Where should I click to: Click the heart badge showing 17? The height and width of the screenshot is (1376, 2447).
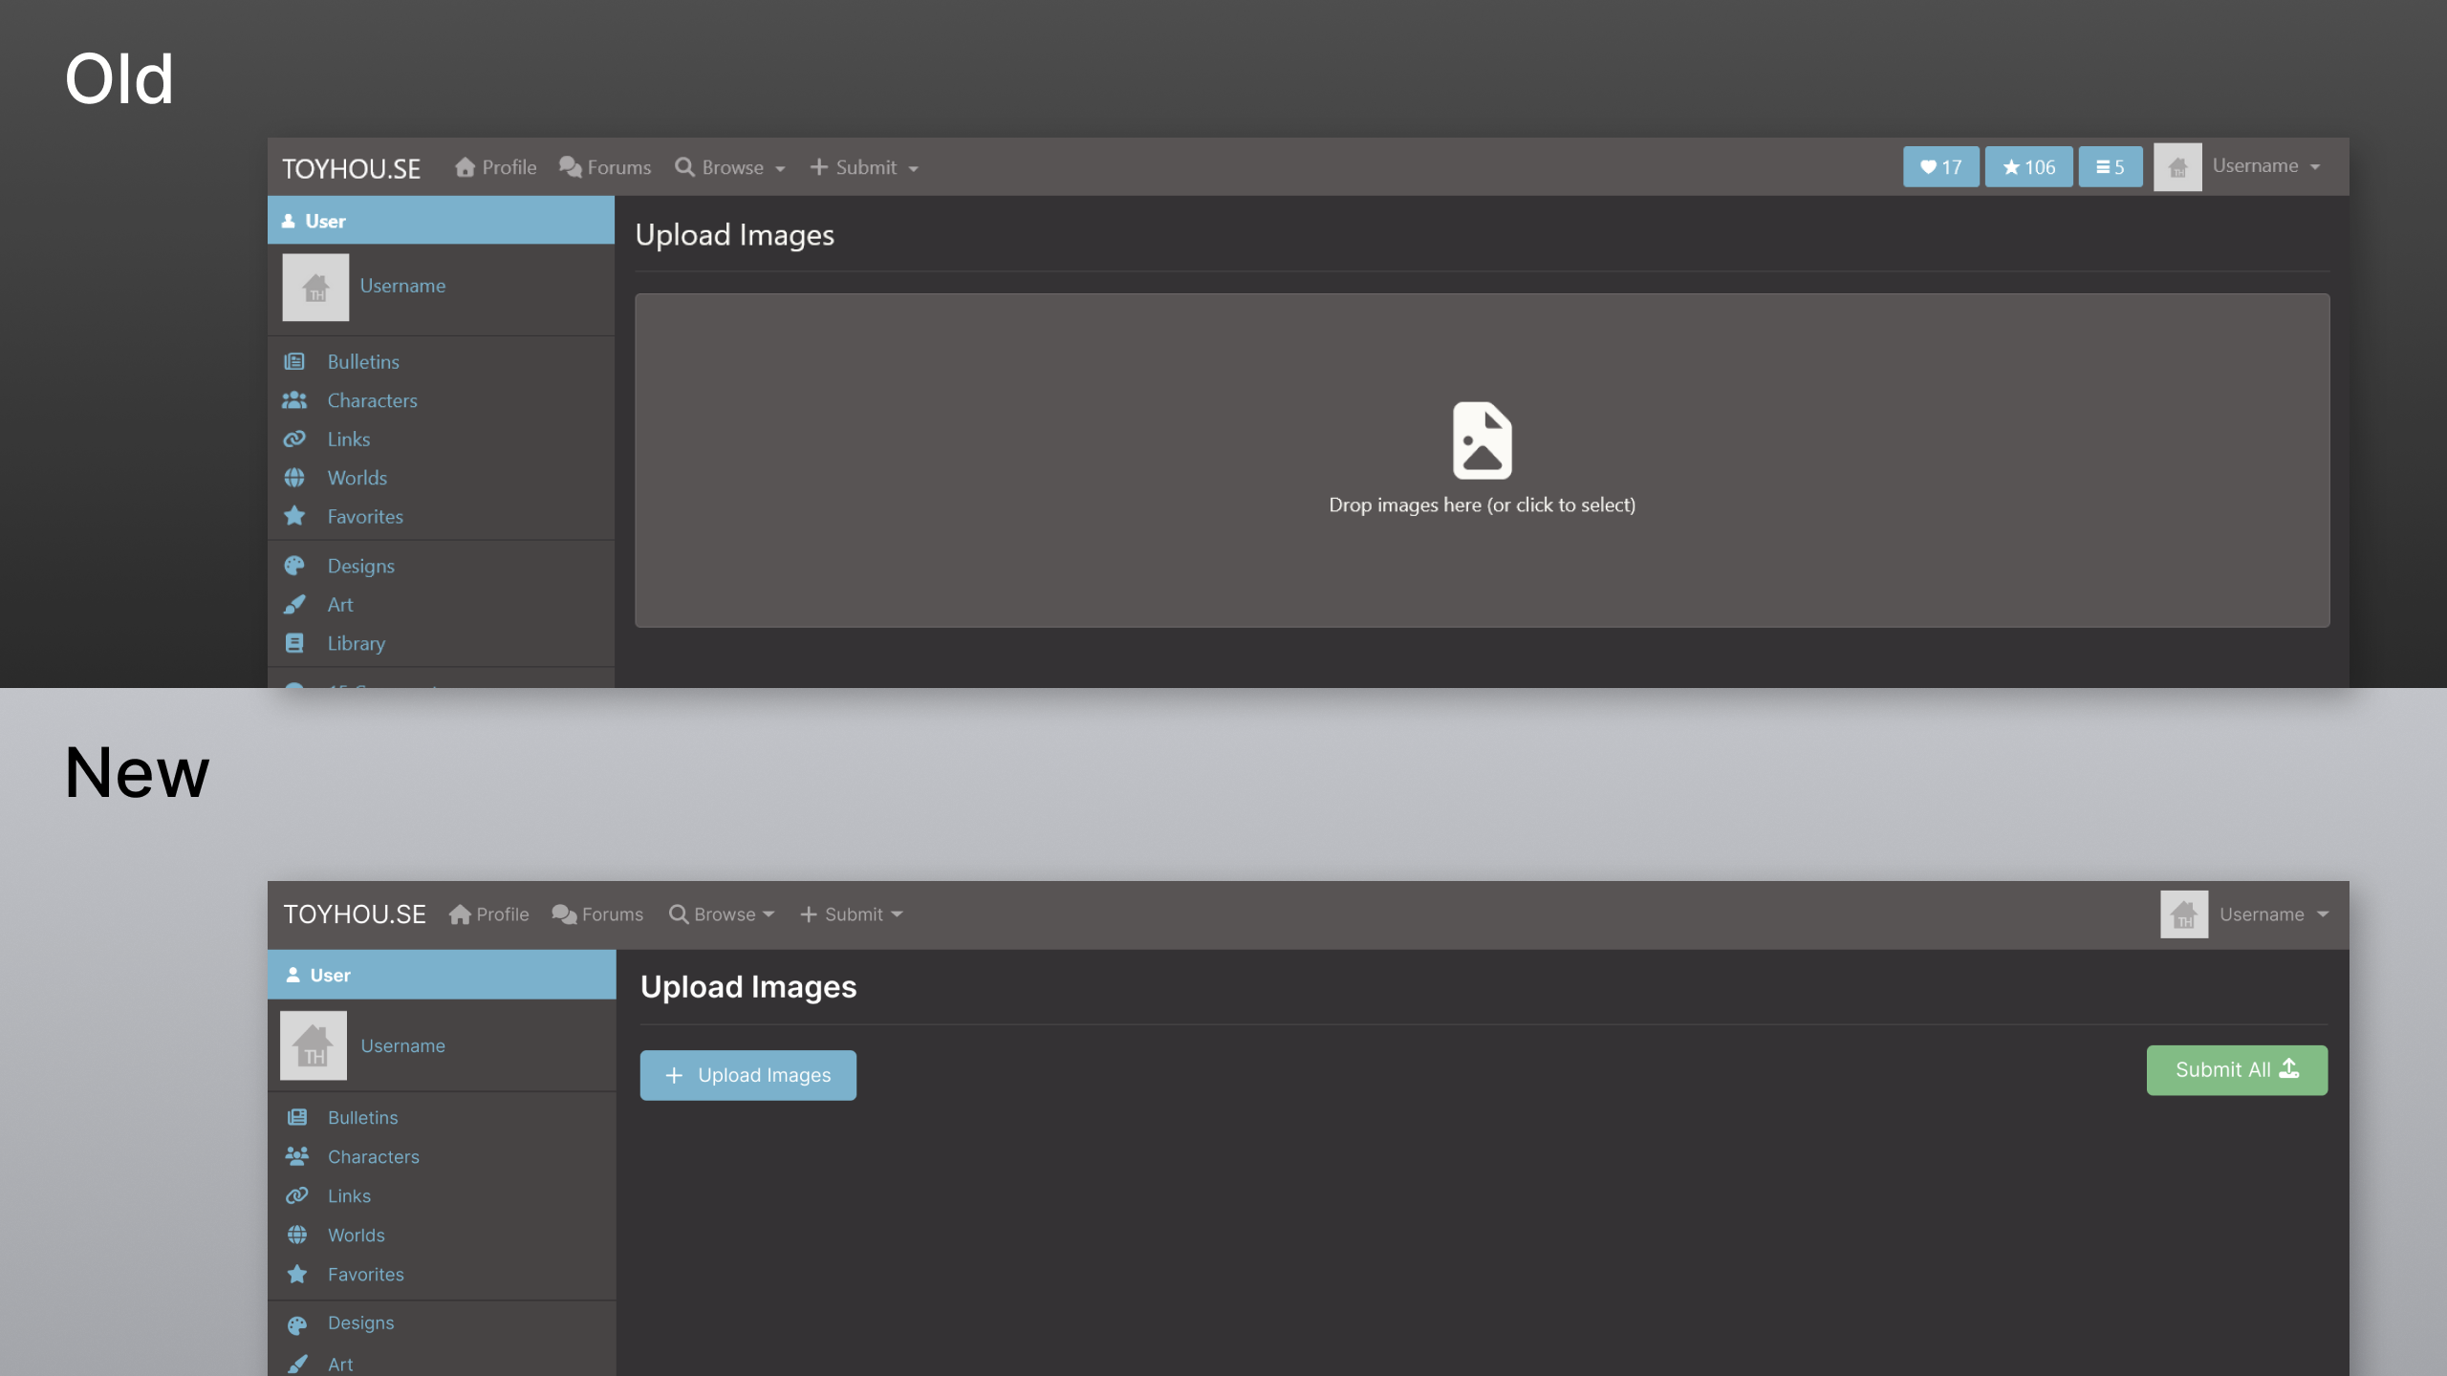coord(1940,167)
